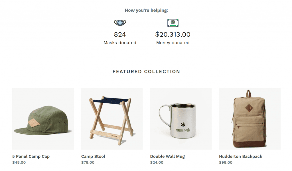This screenshot has height=171, width=292.
Task: Click the Masks donated label
Action: tap(120, 43)
